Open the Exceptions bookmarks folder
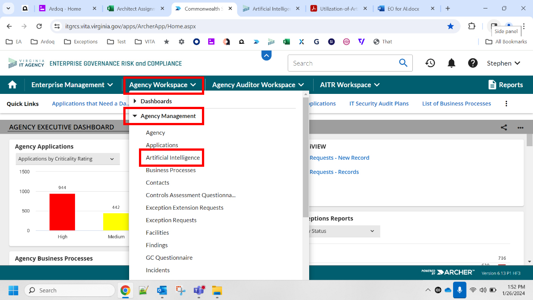Image resolution: width=533 pixels, height=300 pixels. (x=81, y=42)
